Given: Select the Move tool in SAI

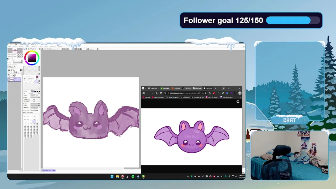Looking at the screenshot, I should pyautogui.click(x=24, y=78).
